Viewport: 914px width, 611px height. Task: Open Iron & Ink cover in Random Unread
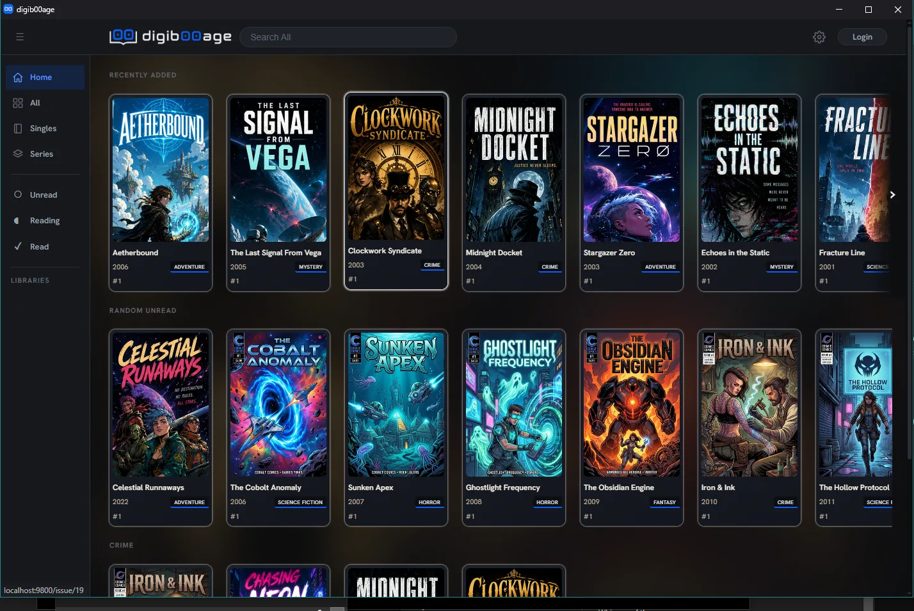click(x=750, y=404)
